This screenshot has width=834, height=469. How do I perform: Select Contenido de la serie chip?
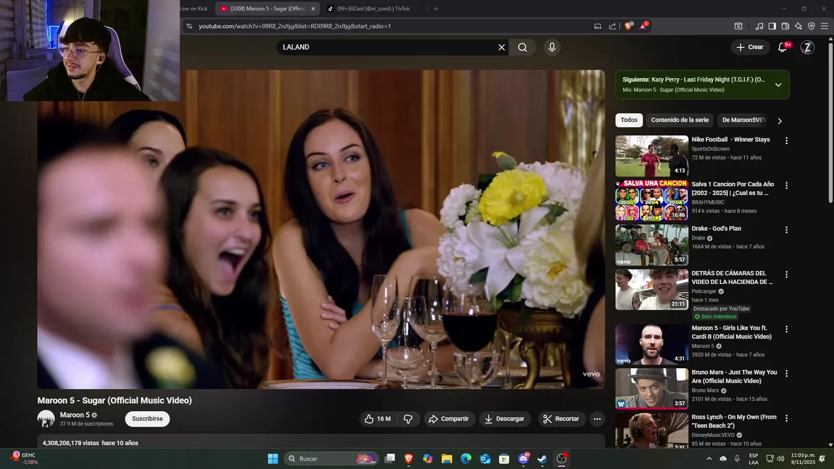pyautogui.click(x=680, y=120)
